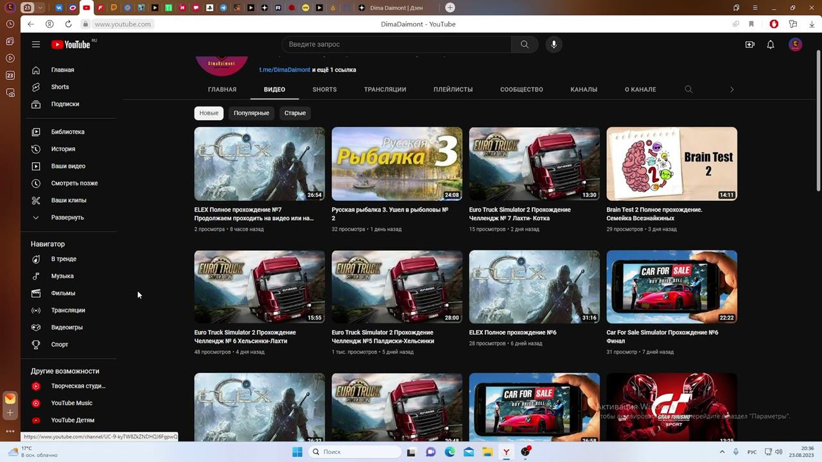The width and height of the screenshot is (822, 462).
Task: Click the magnifier search button
Action: (x=525, y=44)
